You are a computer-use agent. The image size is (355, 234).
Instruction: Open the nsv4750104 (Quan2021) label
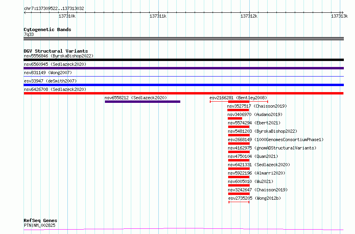253,156
